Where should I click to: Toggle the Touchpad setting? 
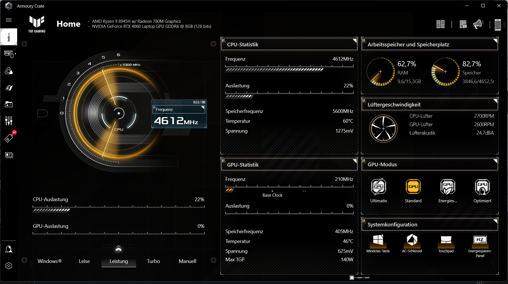[446, 244]
